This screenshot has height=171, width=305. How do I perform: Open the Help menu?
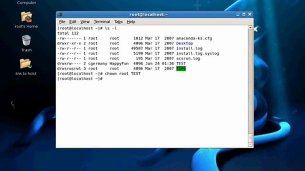pos(131,22)
